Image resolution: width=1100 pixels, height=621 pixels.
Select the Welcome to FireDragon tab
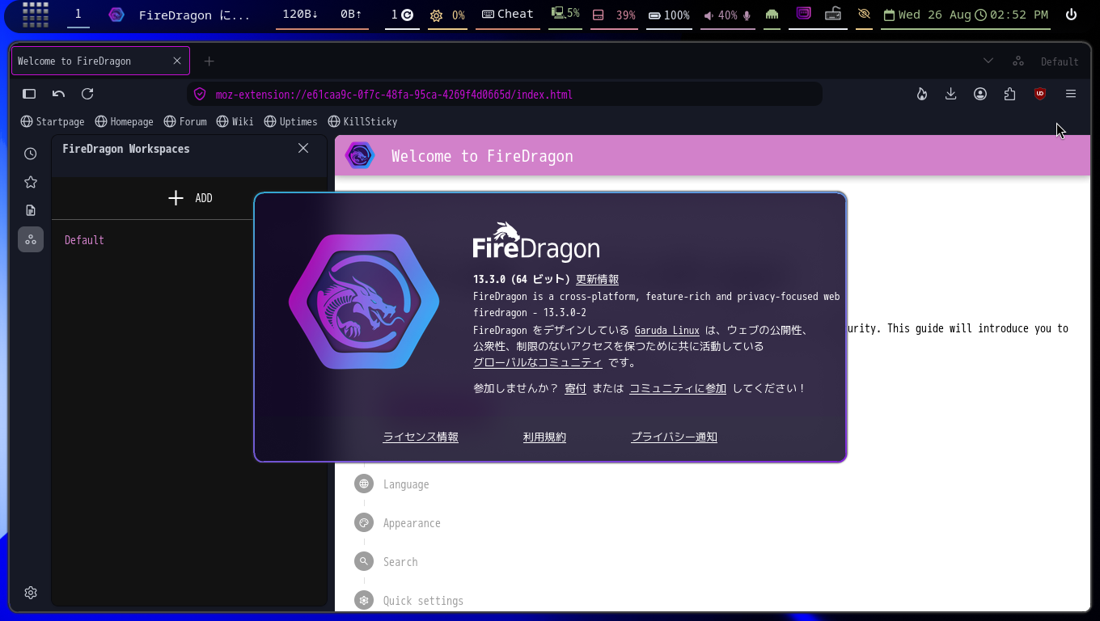[100, 61]
